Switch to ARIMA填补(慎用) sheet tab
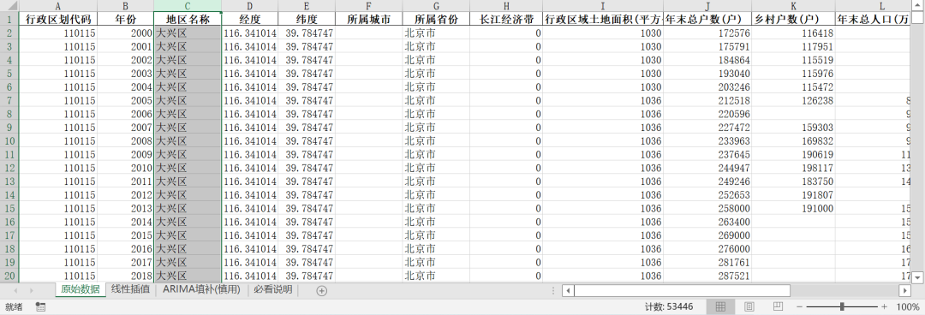925x315 pixels. (x=202, y=289)
